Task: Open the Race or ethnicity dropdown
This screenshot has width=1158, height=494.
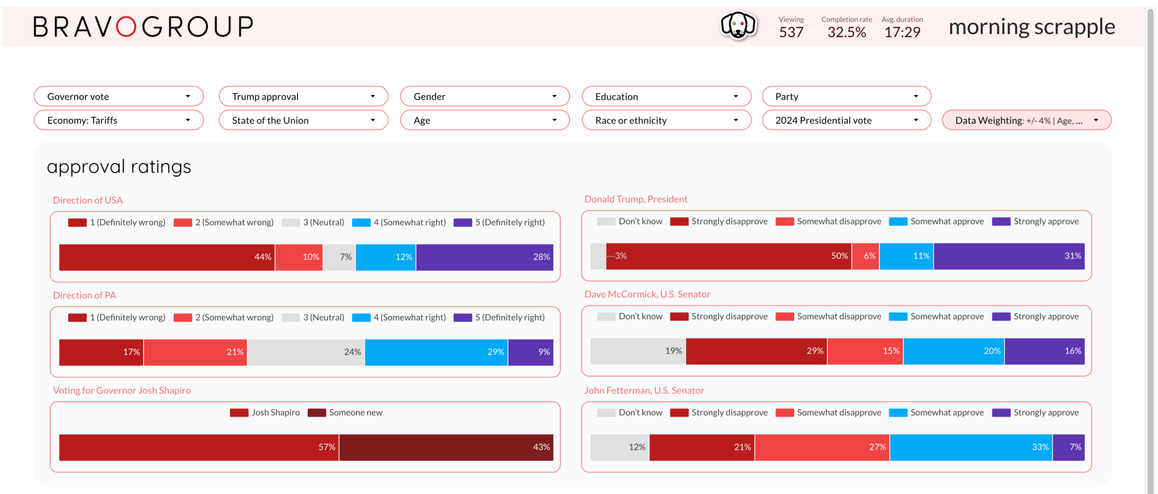Action: [x=666, y=120]
